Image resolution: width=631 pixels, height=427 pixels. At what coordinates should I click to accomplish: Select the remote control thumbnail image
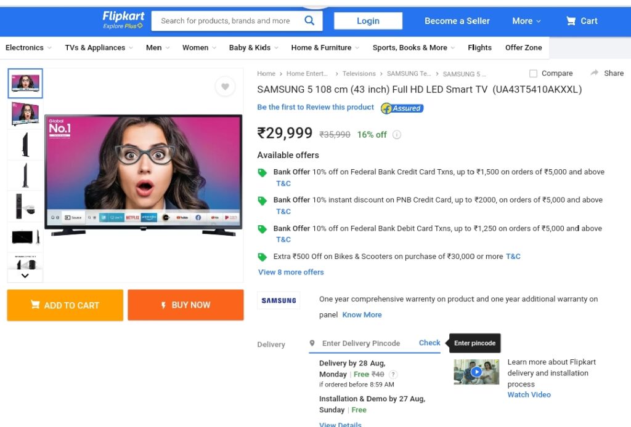tap(25, 206)
